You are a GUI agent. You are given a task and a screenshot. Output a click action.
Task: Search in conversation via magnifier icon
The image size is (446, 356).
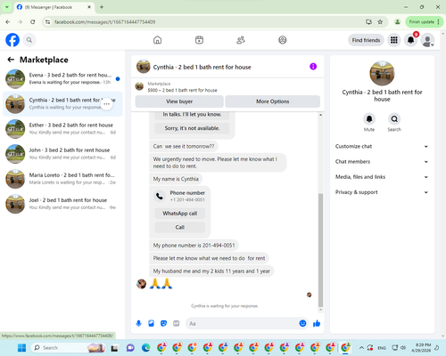394,119
